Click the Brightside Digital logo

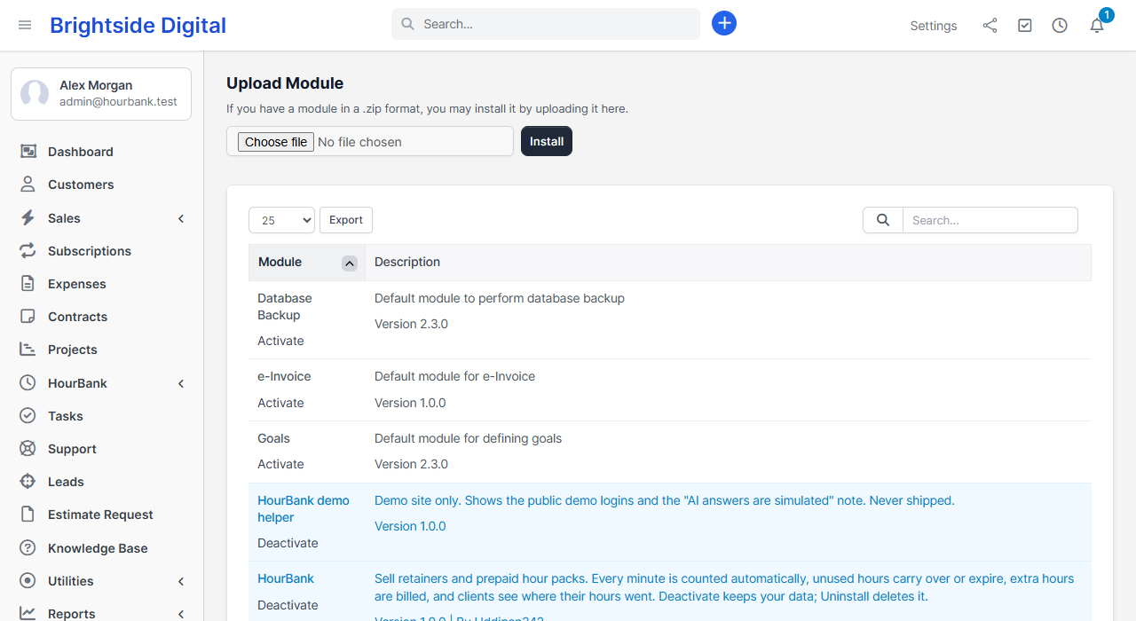point(138,26)
